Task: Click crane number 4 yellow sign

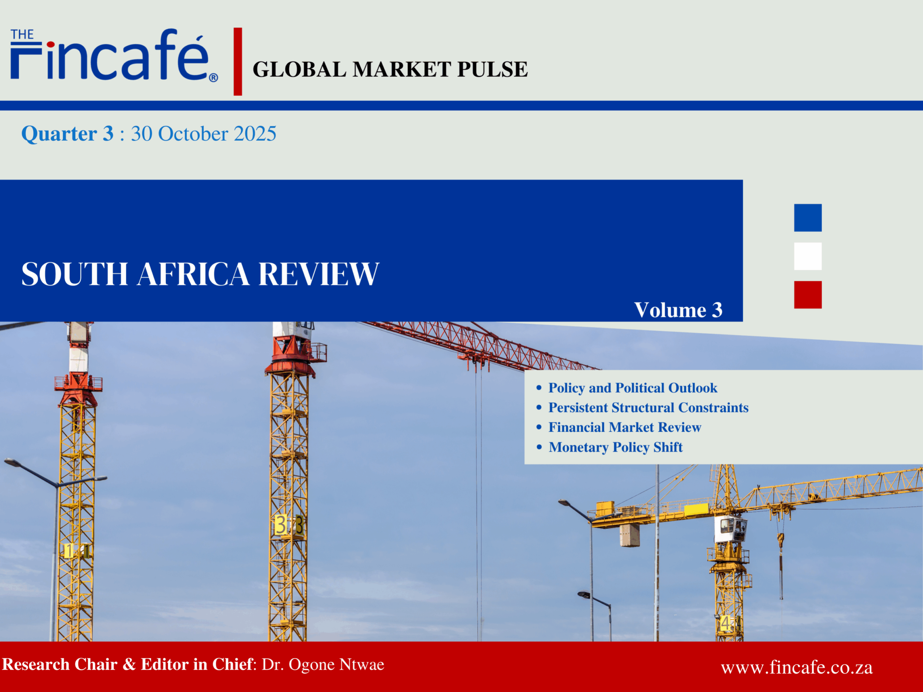Action: pos(725,623)
